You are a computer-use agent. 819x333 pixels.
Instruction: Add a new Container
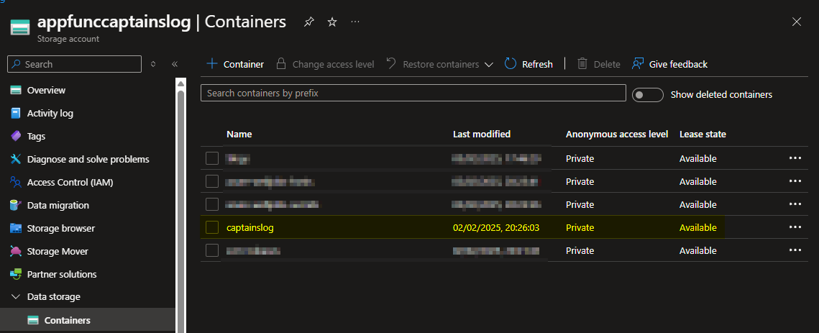coord(235,64)
